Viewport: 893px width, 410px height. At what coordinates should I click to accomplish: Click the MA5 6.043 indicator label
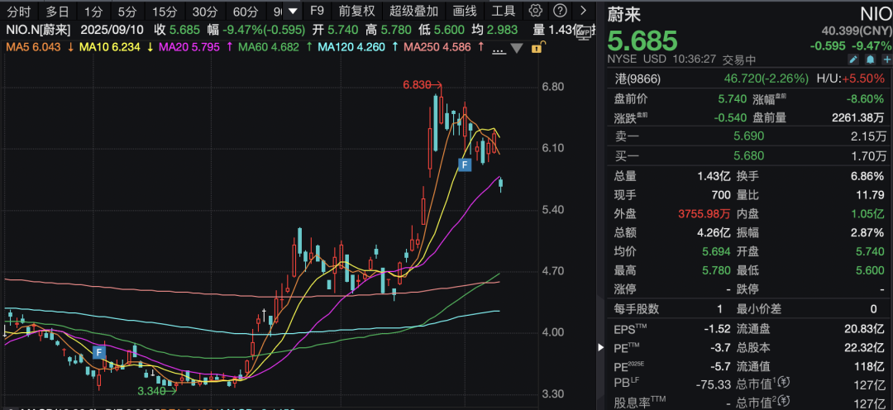[35, 48]
